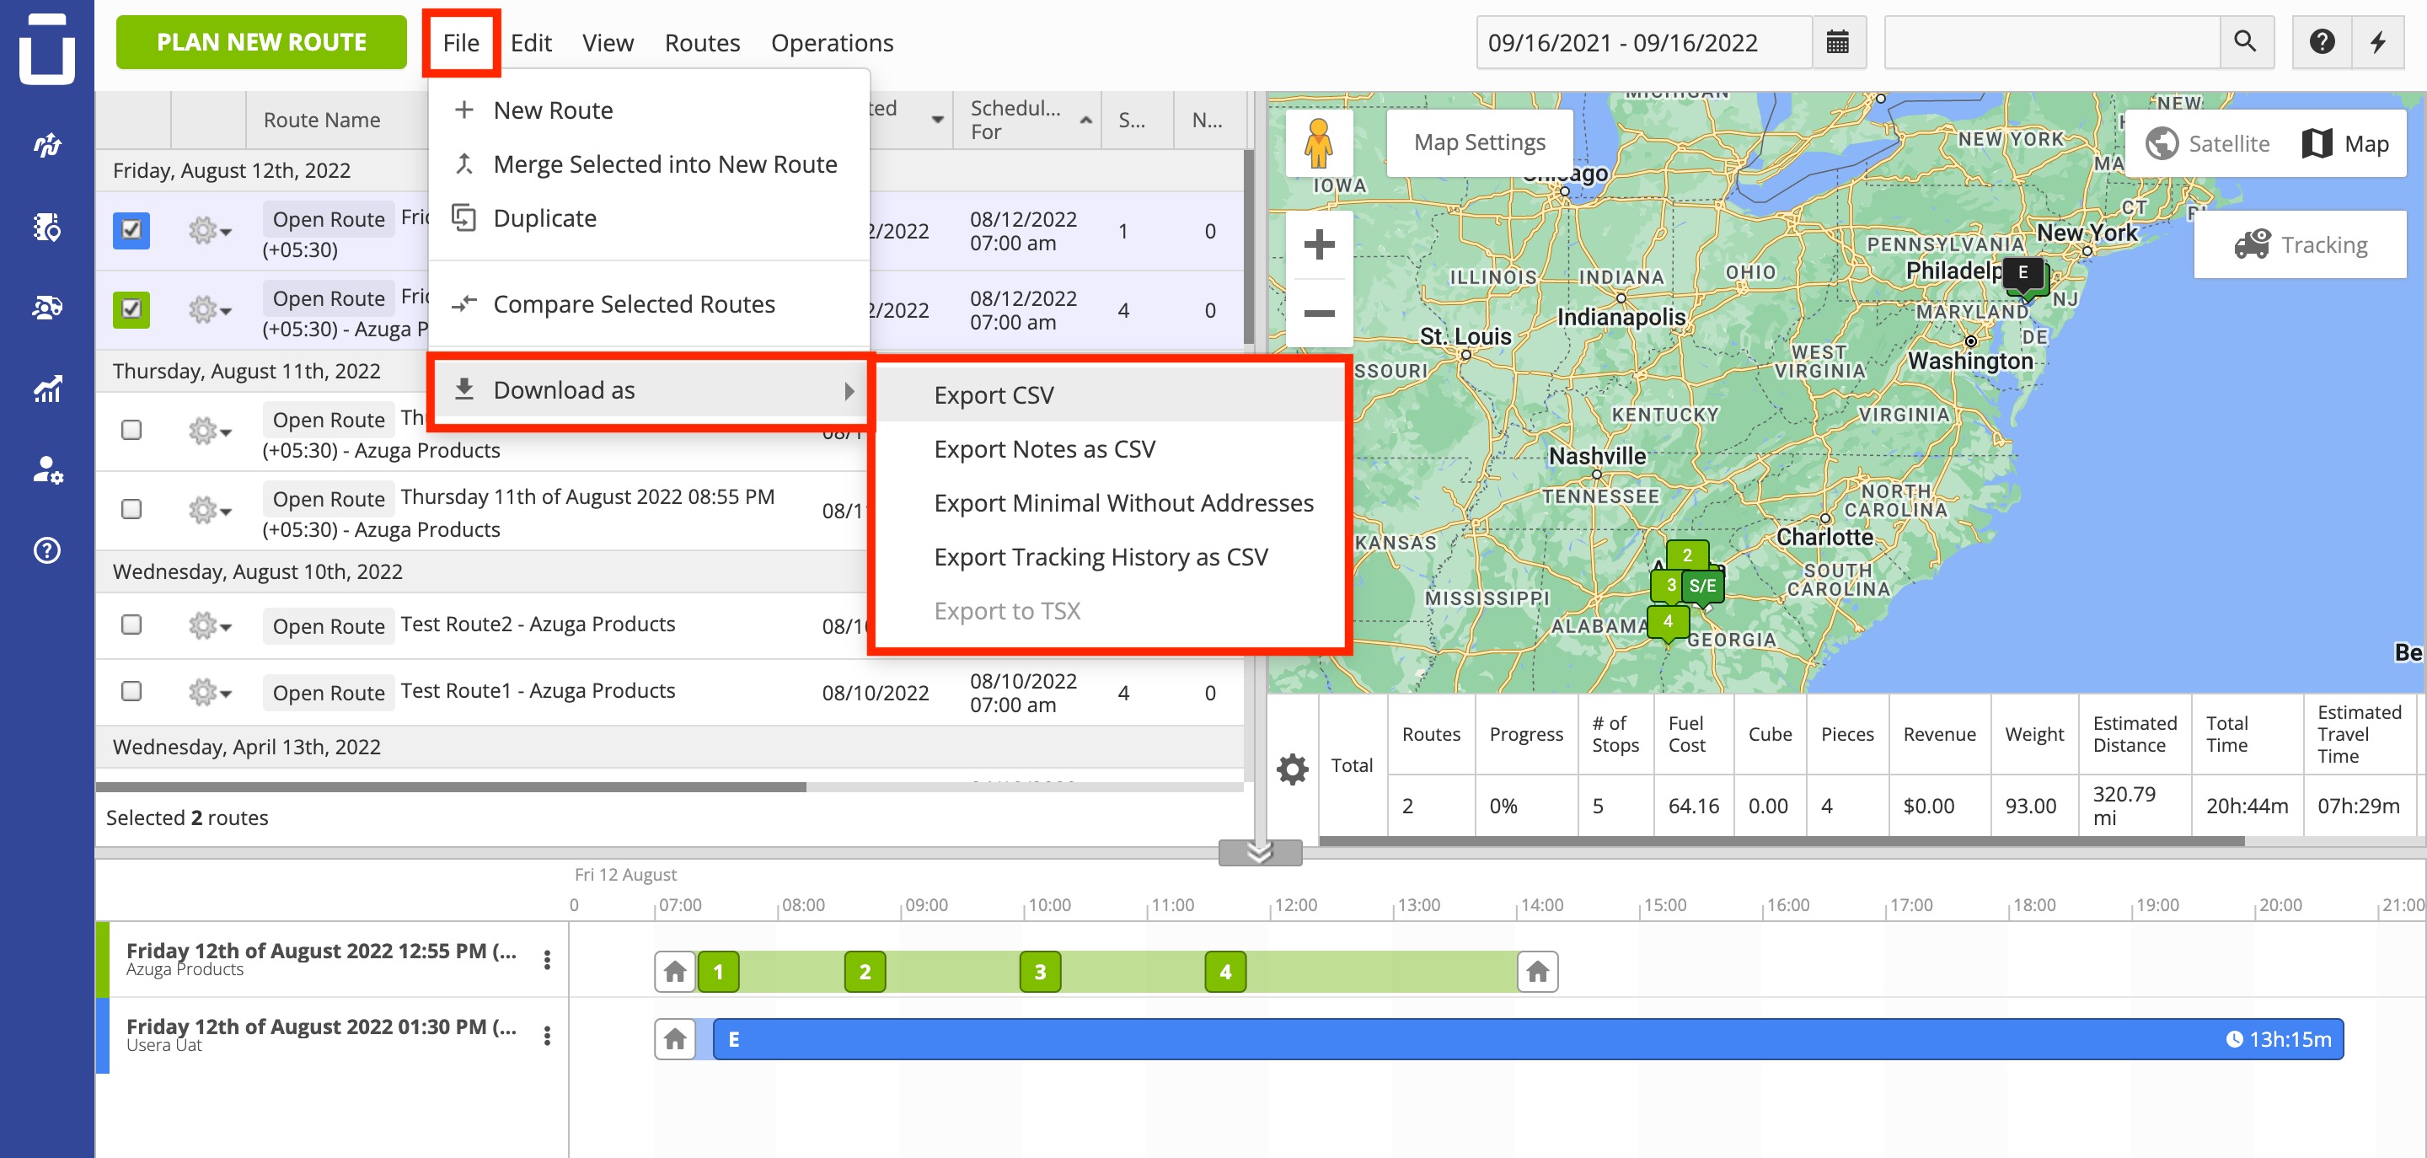This screenshot has height=1158, width=2427.
Task: Click the search text field
Action: 2052,42
